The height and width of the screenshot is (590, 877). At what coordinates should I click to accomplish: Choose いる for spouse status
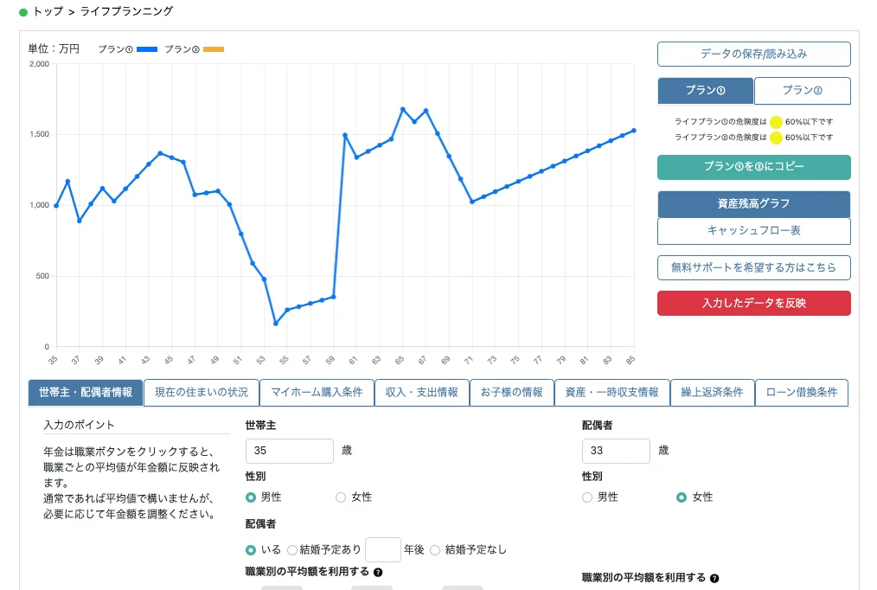[251, 550]
